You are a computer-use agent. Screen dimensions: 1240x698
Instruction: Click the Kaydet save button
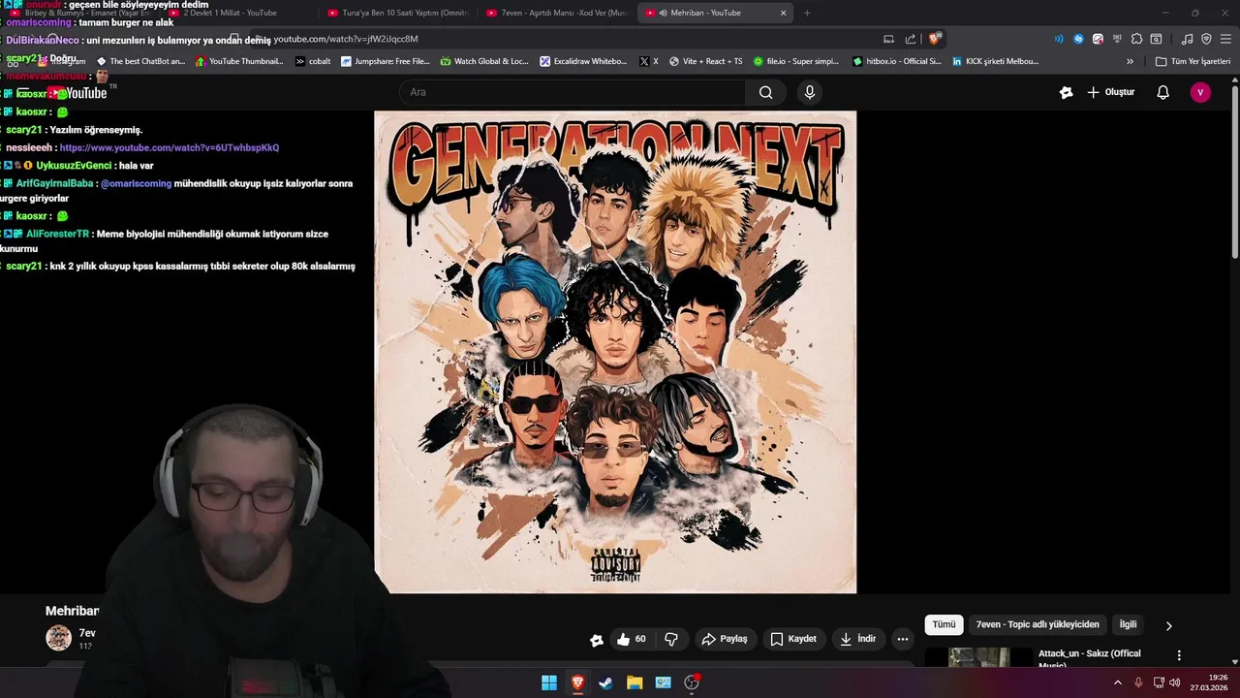click(793, 639)
